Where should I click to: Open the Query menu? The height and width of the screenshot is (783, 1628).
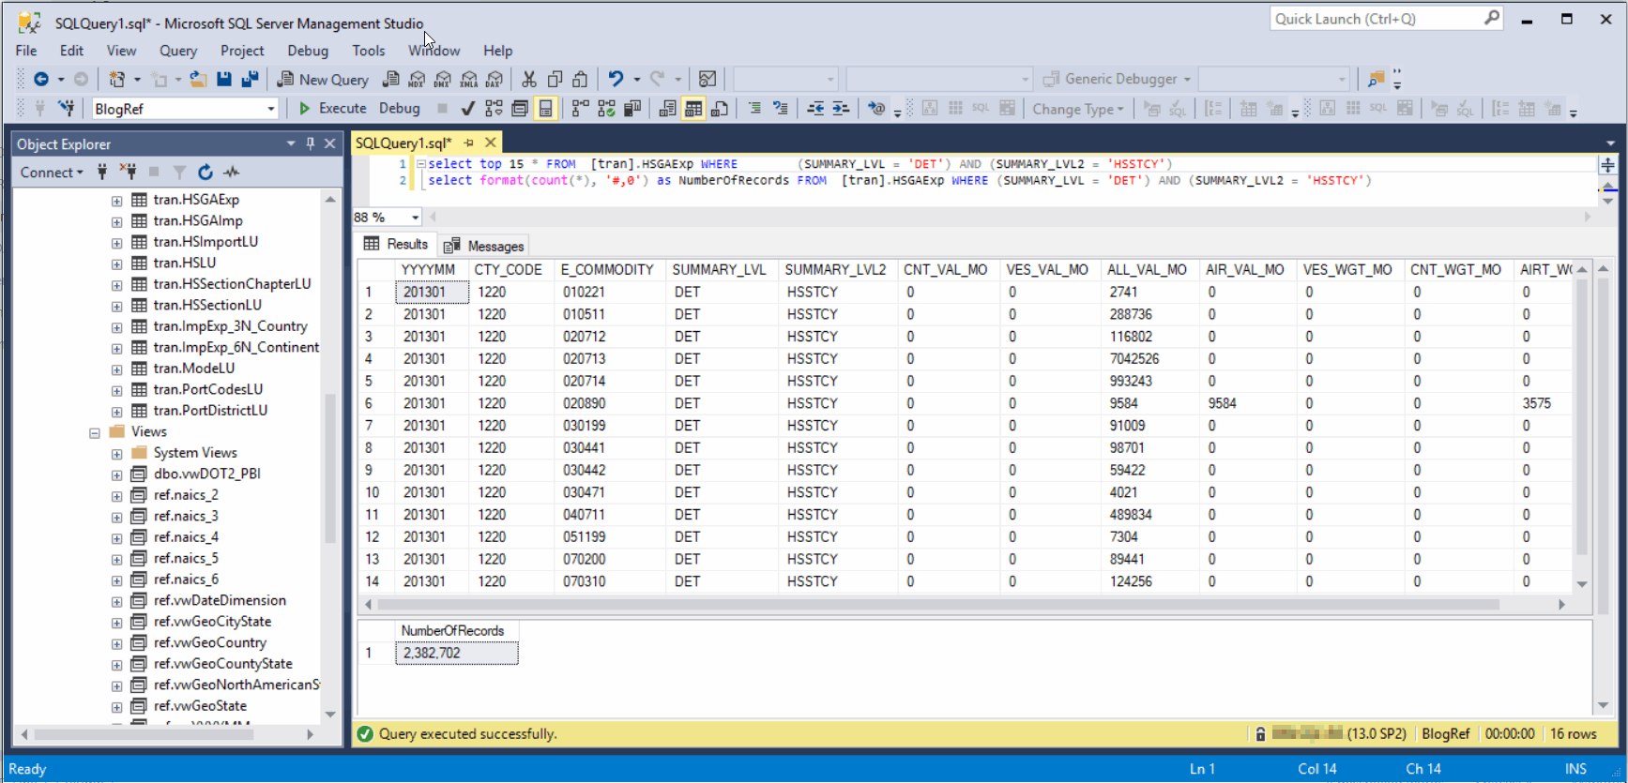point(177,51)
